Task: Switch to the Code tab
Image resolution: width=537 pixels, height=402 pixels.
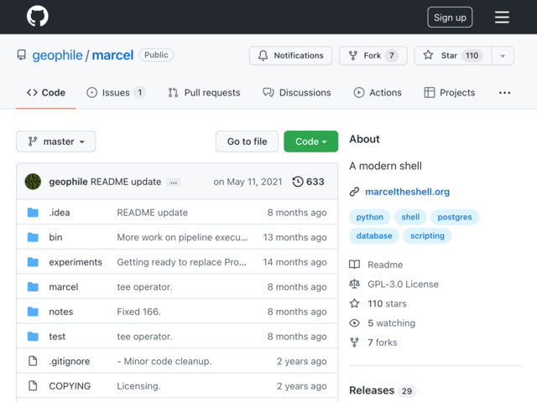Action: (x=46, y=93)
